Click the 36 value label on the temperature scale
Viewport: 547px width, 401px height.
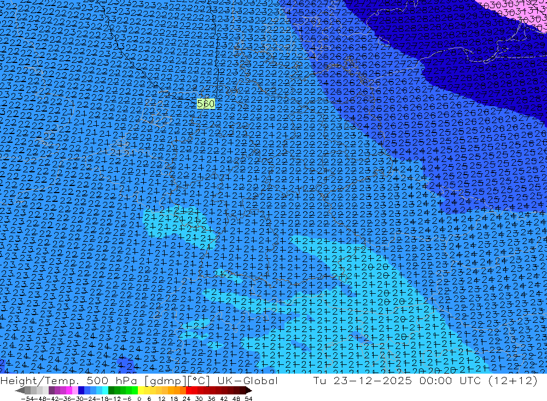pyautogui.click(x=211, y=399)
